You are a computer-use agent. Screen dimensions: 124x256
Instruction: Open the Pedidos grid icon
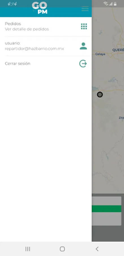pos(84,26)
